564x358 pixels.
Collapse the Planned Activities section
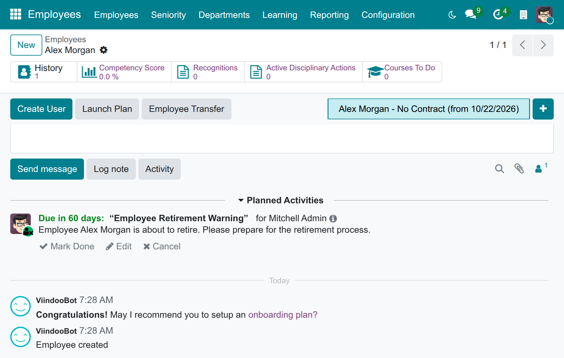pyautogui.click(x=281, y=200)
